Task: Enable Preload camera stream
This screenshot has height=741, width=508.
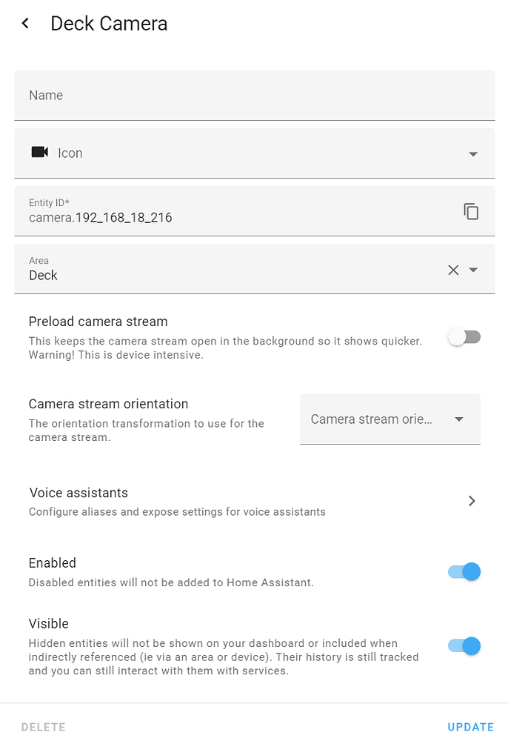Action: click(464, 336)
